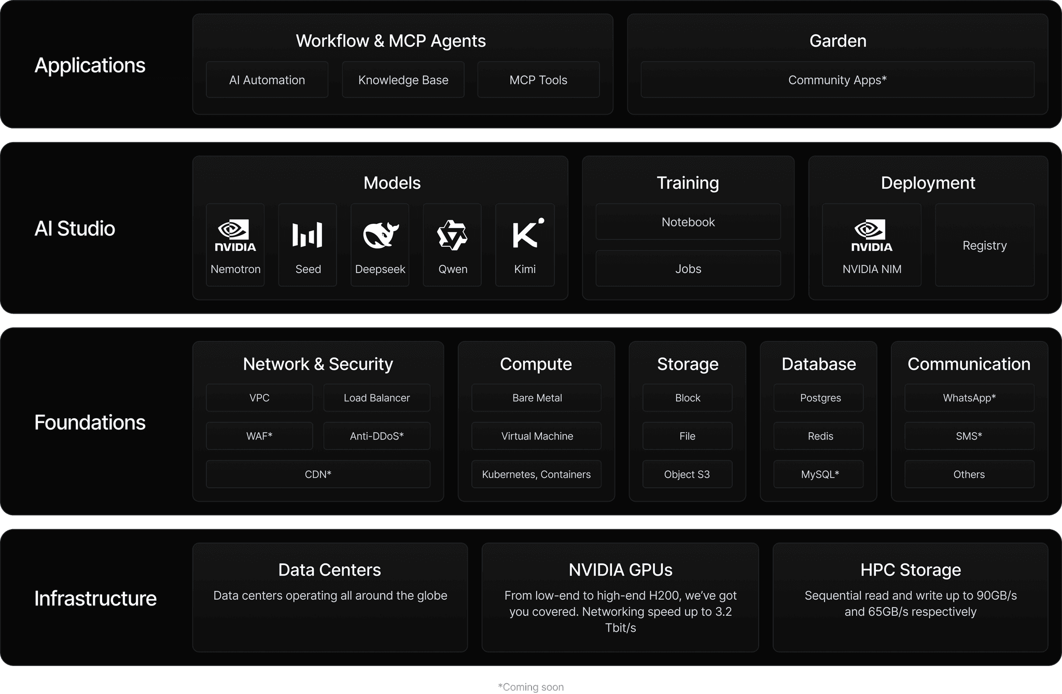The image size is (1062, 694).
Task: Select WhatsApp under Communication
Action: (x=969, y=398)
